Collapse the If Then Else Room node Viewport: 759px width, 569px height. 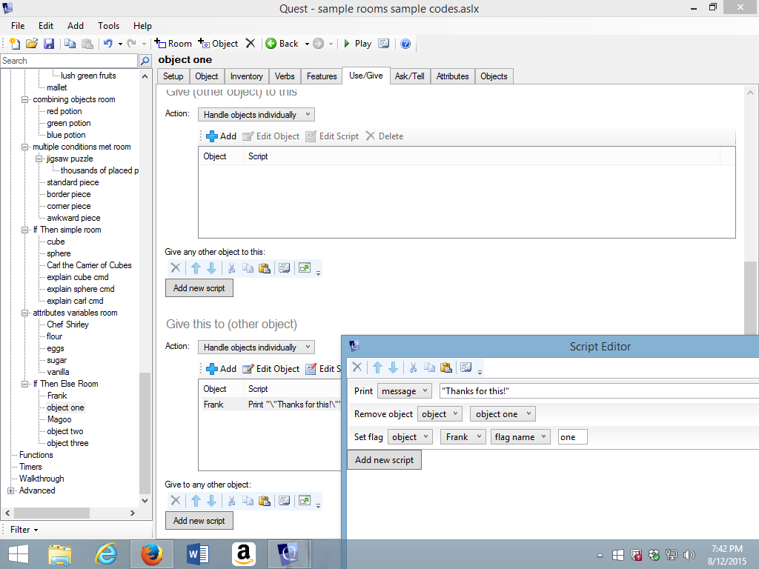tap(24, 384)
